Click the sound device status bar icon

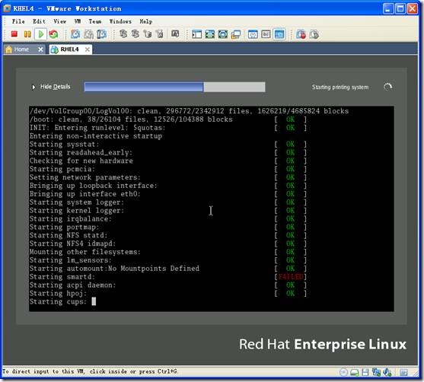(x=387, y=372)
